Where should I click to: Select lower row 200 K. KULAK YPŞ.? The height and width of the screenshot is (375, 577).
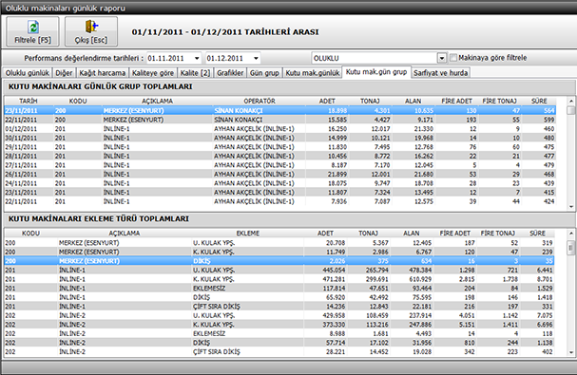tap(279, 252)
